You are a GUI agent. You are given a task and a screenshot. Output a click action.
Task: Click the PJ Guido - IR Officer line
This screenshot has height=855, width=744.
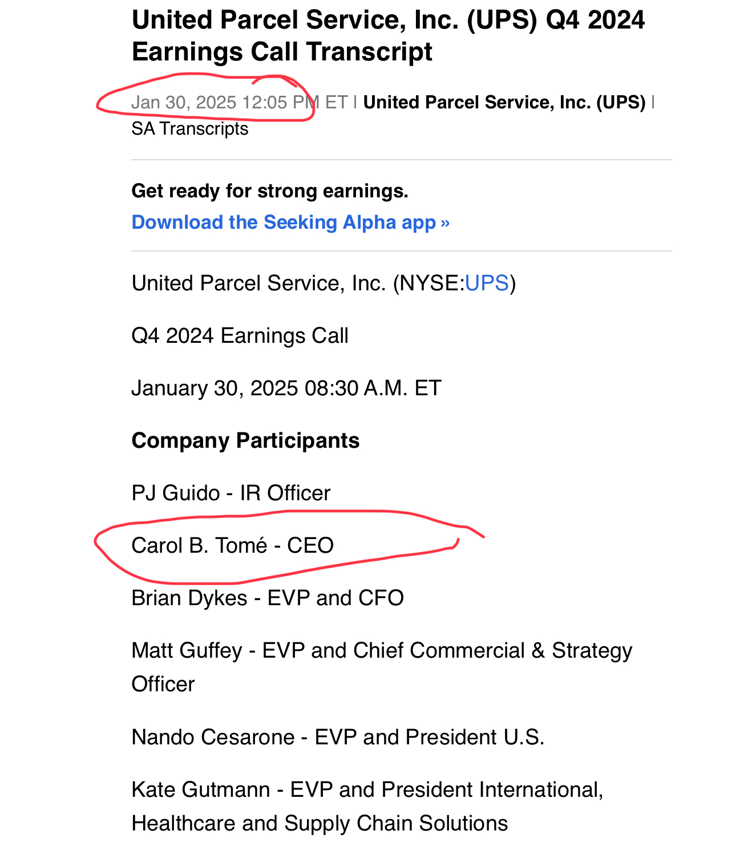tap(231, 493)
